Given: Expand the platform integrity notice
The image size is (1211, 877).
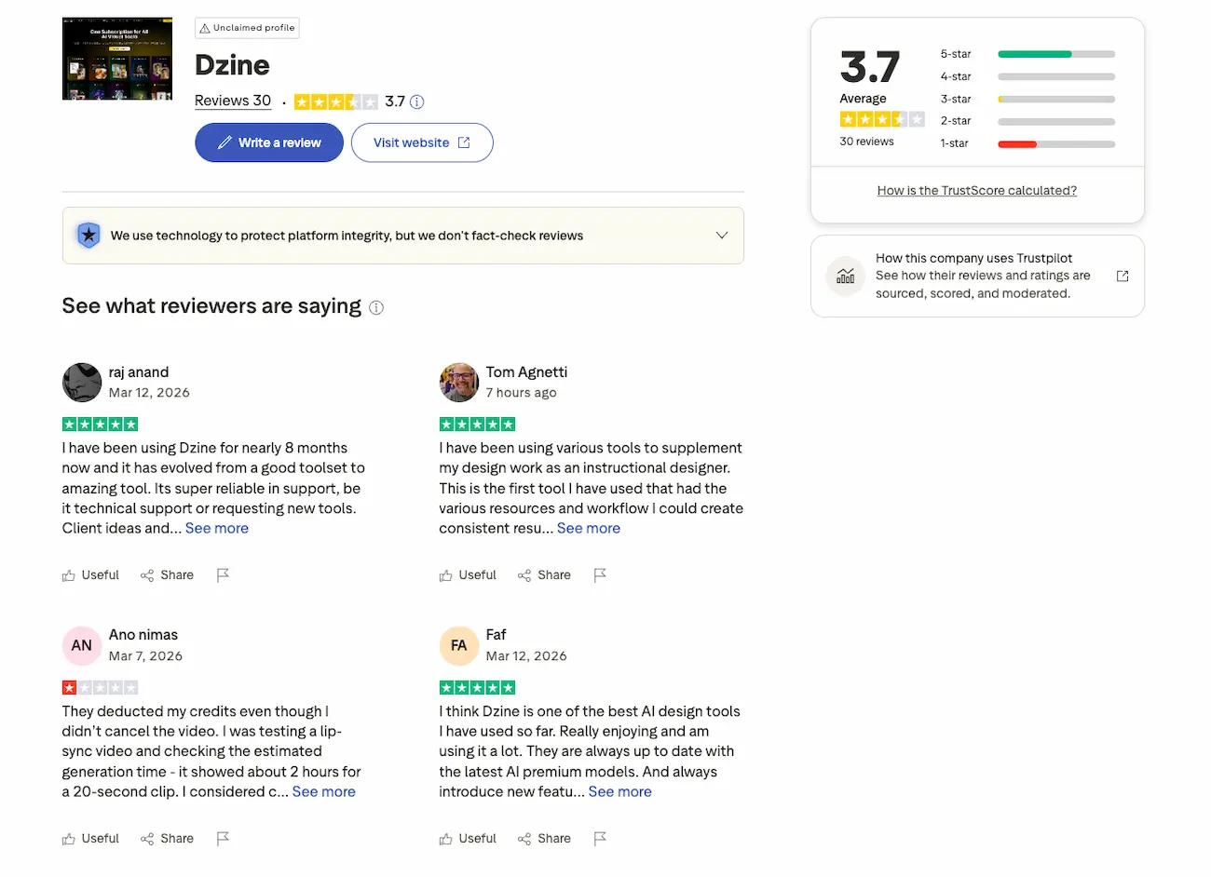Looking at the screenshot, I should click(x=722, y=236).
